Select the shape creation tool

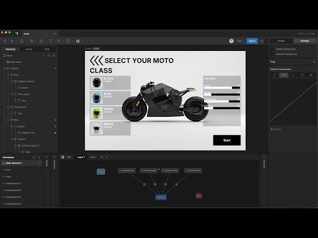click(31, 41)
